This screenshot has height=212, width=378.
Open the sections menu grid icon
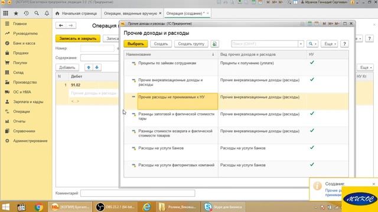[5, 14]
